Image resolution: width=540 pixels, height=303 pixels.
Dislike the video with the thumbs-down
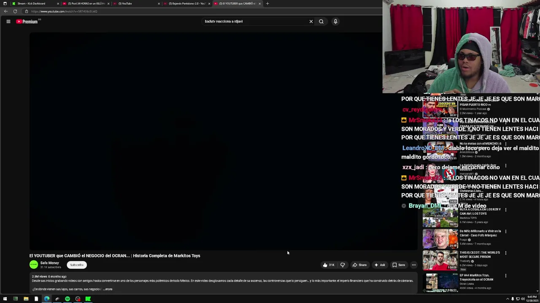343,265
